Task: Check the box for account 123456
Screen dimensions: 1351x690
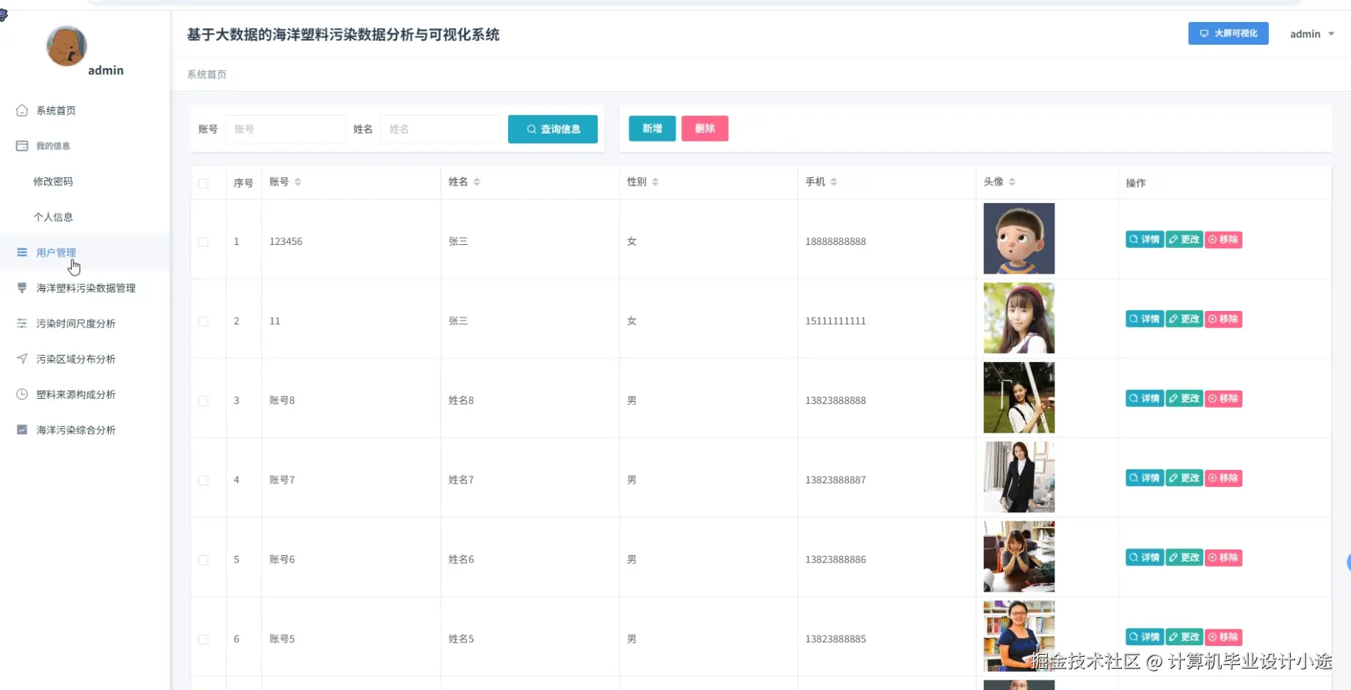Action: coord(203,242)
